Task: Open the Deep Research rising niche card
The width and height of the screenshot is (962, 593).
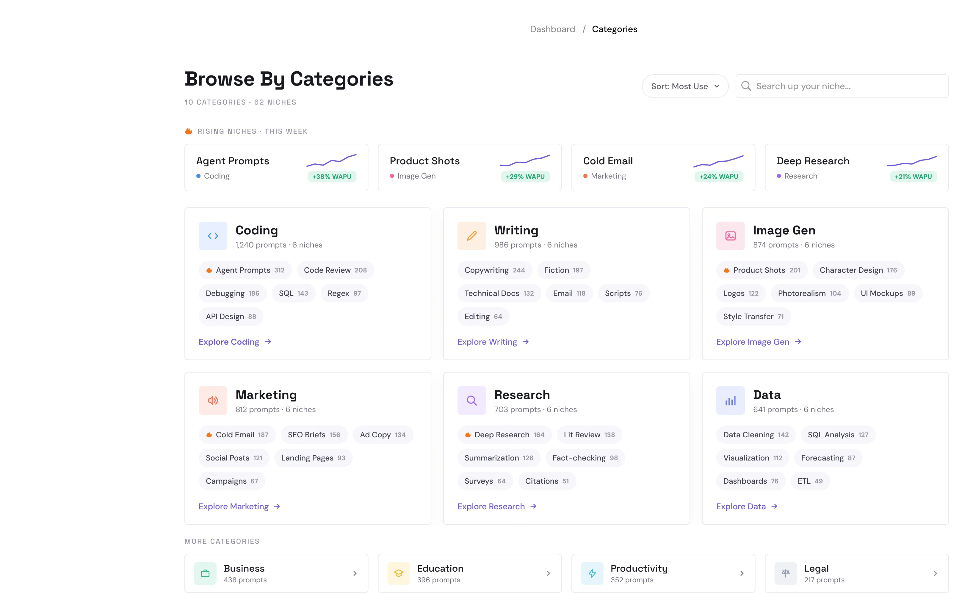Action: (857, 168)
